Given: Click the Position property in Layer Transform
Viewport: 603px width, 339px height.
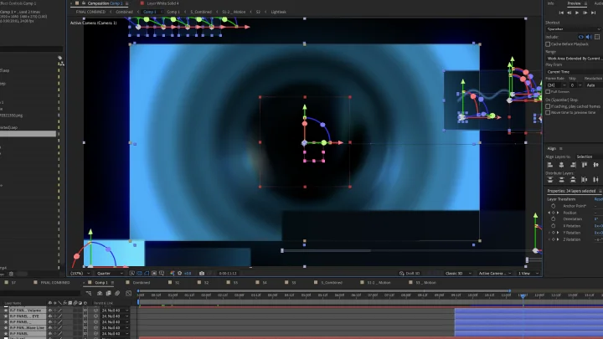Looking at the screenshot, I should (x=569, y=213).
